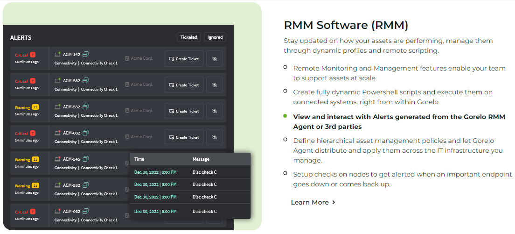Image resolution: width=515 pixels, height=234 pixels.
Task: Click the chevron arrow beside Learn More
Action: point(334,202)
